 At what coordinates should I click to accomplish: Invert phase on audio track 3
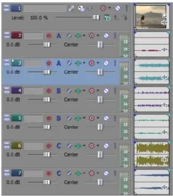tap(69, 63)
